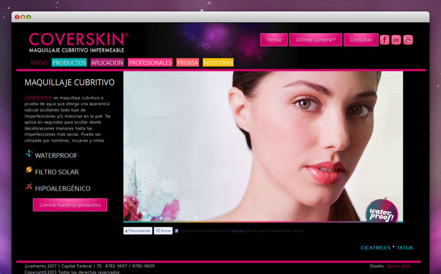This screenshot has height=274, width=441.
Task: Click the HIPOALERGÉNICO feature text
Action: [x=63, y=189]
